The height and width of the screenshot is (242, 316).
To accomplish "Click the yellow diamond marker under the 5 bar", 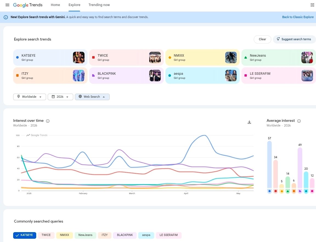I will coord(282,191).
